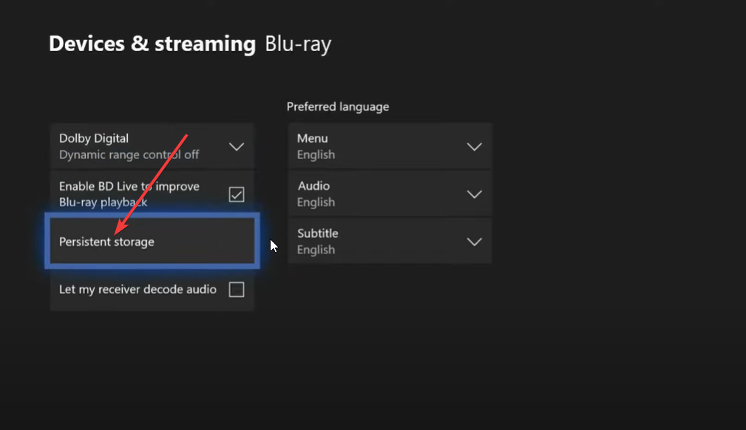Click the Enable BD Live label text
The height and width of the screenshot is (430, 746).
[x=129, y=194]
